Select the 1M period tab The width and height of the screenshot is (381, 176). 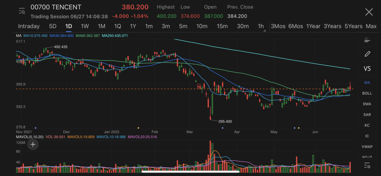click(x=101, y=26)
